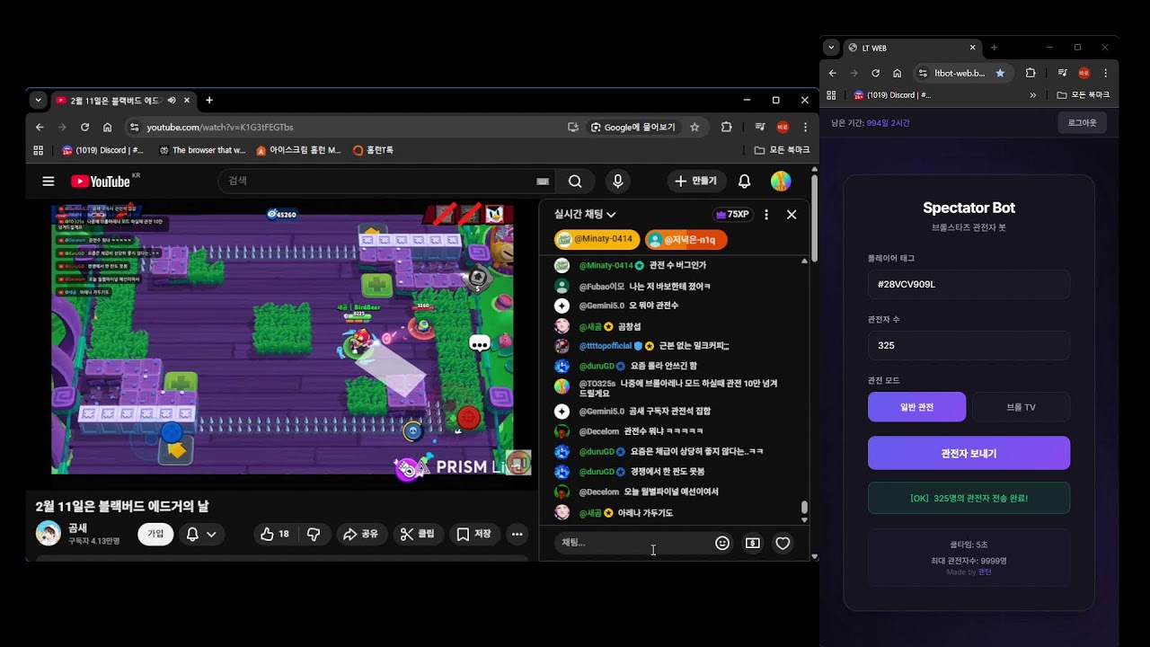
Task: Open YouTube notifications bell
Action: pyautogui.click(x=744, y=182)
